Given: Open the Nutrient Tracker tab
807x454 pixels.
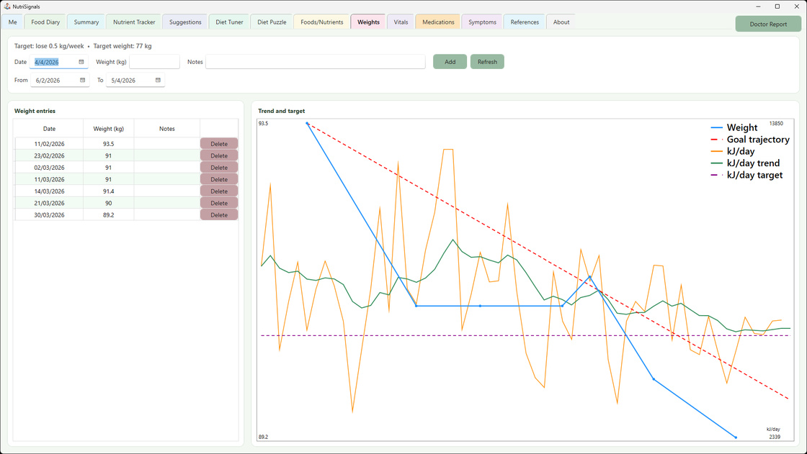Looking at the screenshot, I should tap(133, 22).
